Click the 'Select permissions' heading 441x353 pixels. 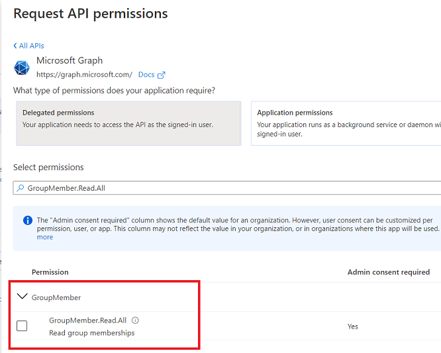tap(48, 168)
